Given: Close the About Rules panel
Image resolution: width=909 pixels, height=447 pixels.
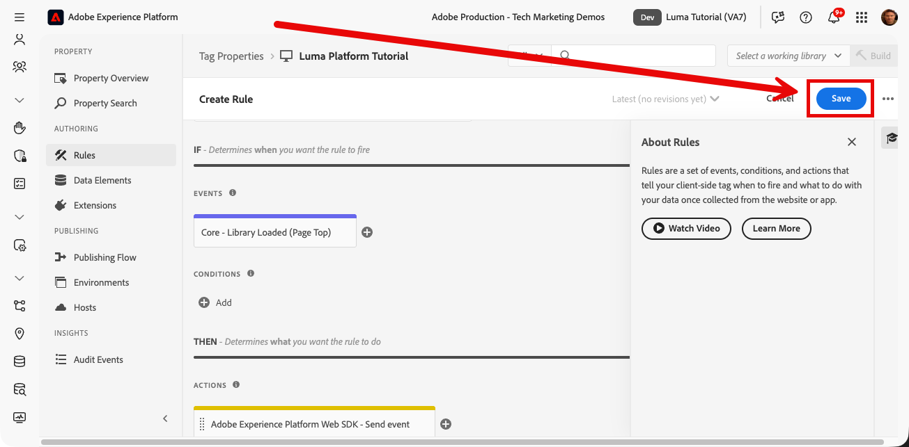Looking at the screenshot, I should 852,142.
